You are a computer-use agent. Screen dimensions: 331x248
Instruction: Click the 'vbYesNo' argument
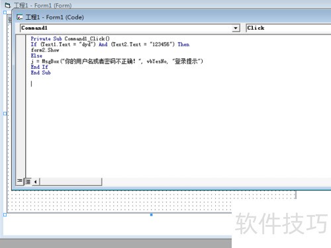pos(157,62)
